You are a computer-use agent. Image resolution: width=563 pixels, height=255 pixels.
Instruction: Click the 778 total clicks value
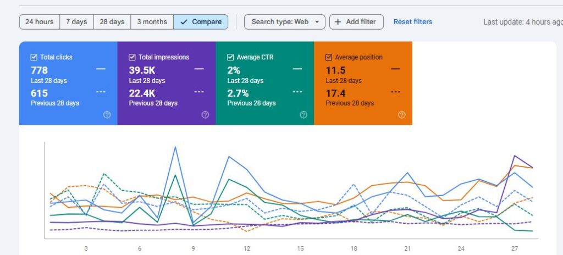pos(40,70)
